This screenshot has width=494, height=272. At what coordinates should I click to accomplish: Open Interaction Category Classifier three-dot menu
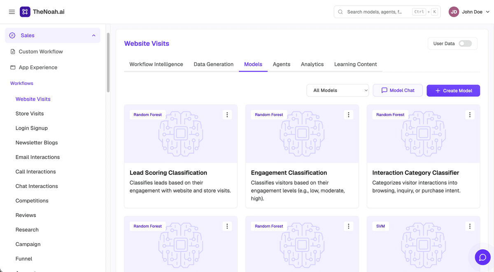(x=470, y=115)
